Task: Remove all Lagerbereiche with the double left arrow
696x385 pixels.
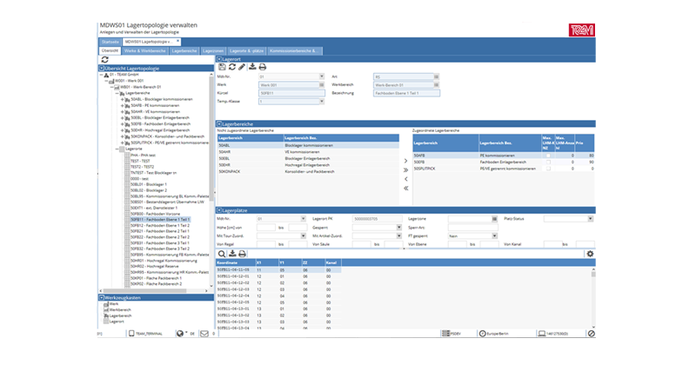Action: 405,189
